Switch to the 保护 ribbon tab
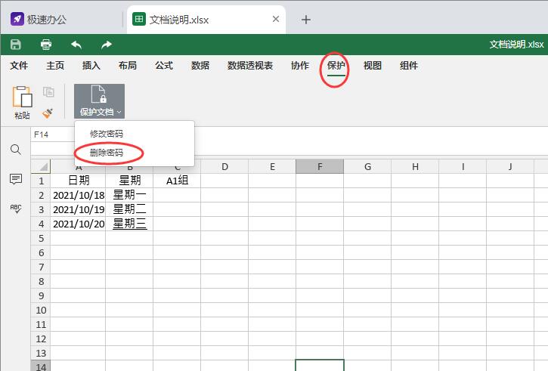The width and height of the screenshot is (548, 371). pos(336,65)
